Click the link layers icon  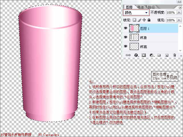tap(128, 55)
